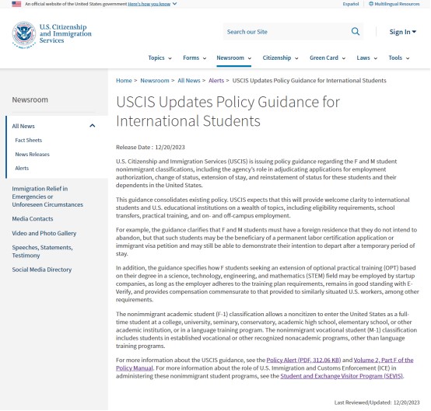Open the Sign In dropdown
Image resolution: width=431 pixels, height=411 pixels.
click(403, 32)
